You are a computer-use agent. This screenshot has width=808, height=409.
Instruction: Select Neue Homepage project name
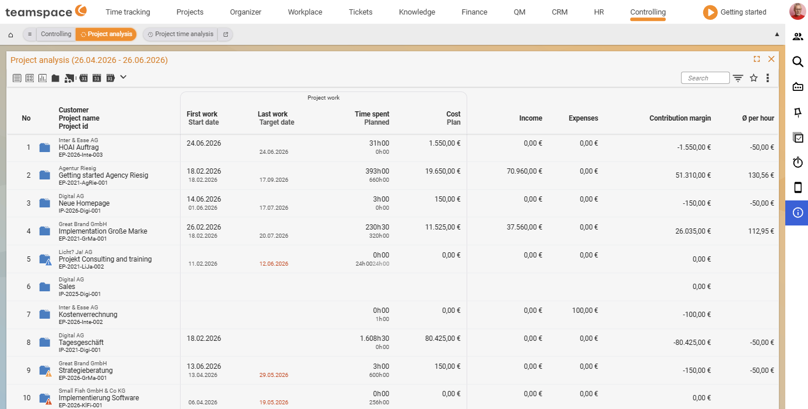84,203
